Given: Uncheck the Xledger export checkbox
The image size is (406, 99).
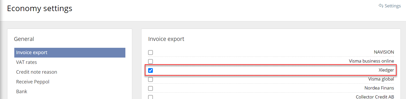Looking at the screenshot, I should 150,70.
